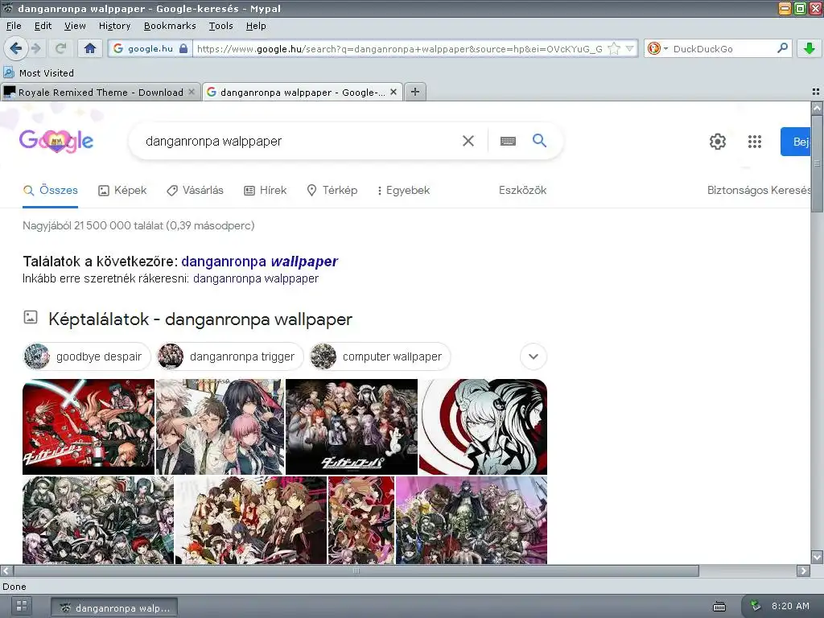Click inside the Google search text field
The image size is (824, 618).
(299, 141)
